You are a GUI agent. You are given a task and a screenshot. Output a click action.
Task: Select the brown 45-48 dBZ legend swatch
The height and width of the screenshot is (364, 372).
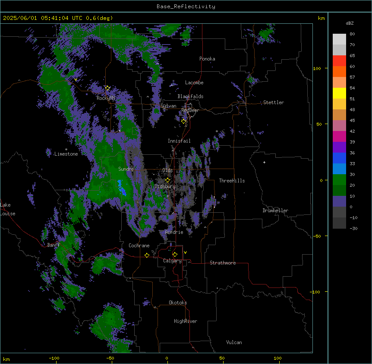339,115
